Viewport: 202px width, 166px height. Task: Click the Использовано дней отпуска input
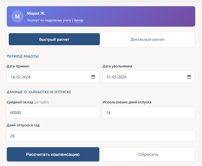click(x=149, y=113)
